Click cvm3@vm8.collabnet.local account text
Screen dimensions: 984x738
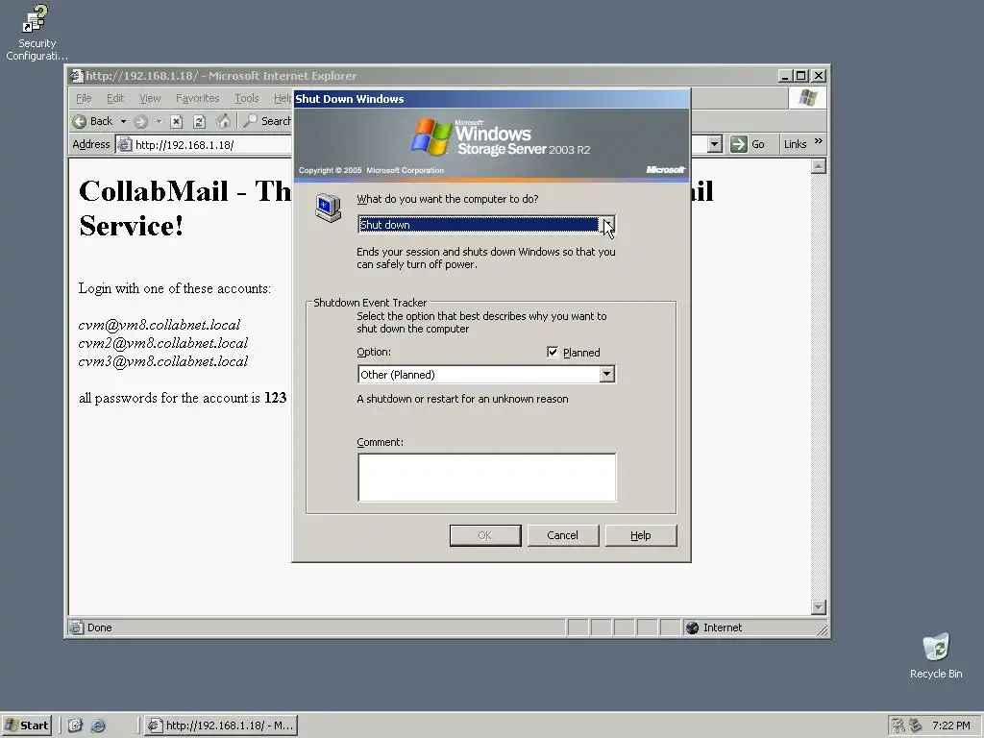click(163, 361)
